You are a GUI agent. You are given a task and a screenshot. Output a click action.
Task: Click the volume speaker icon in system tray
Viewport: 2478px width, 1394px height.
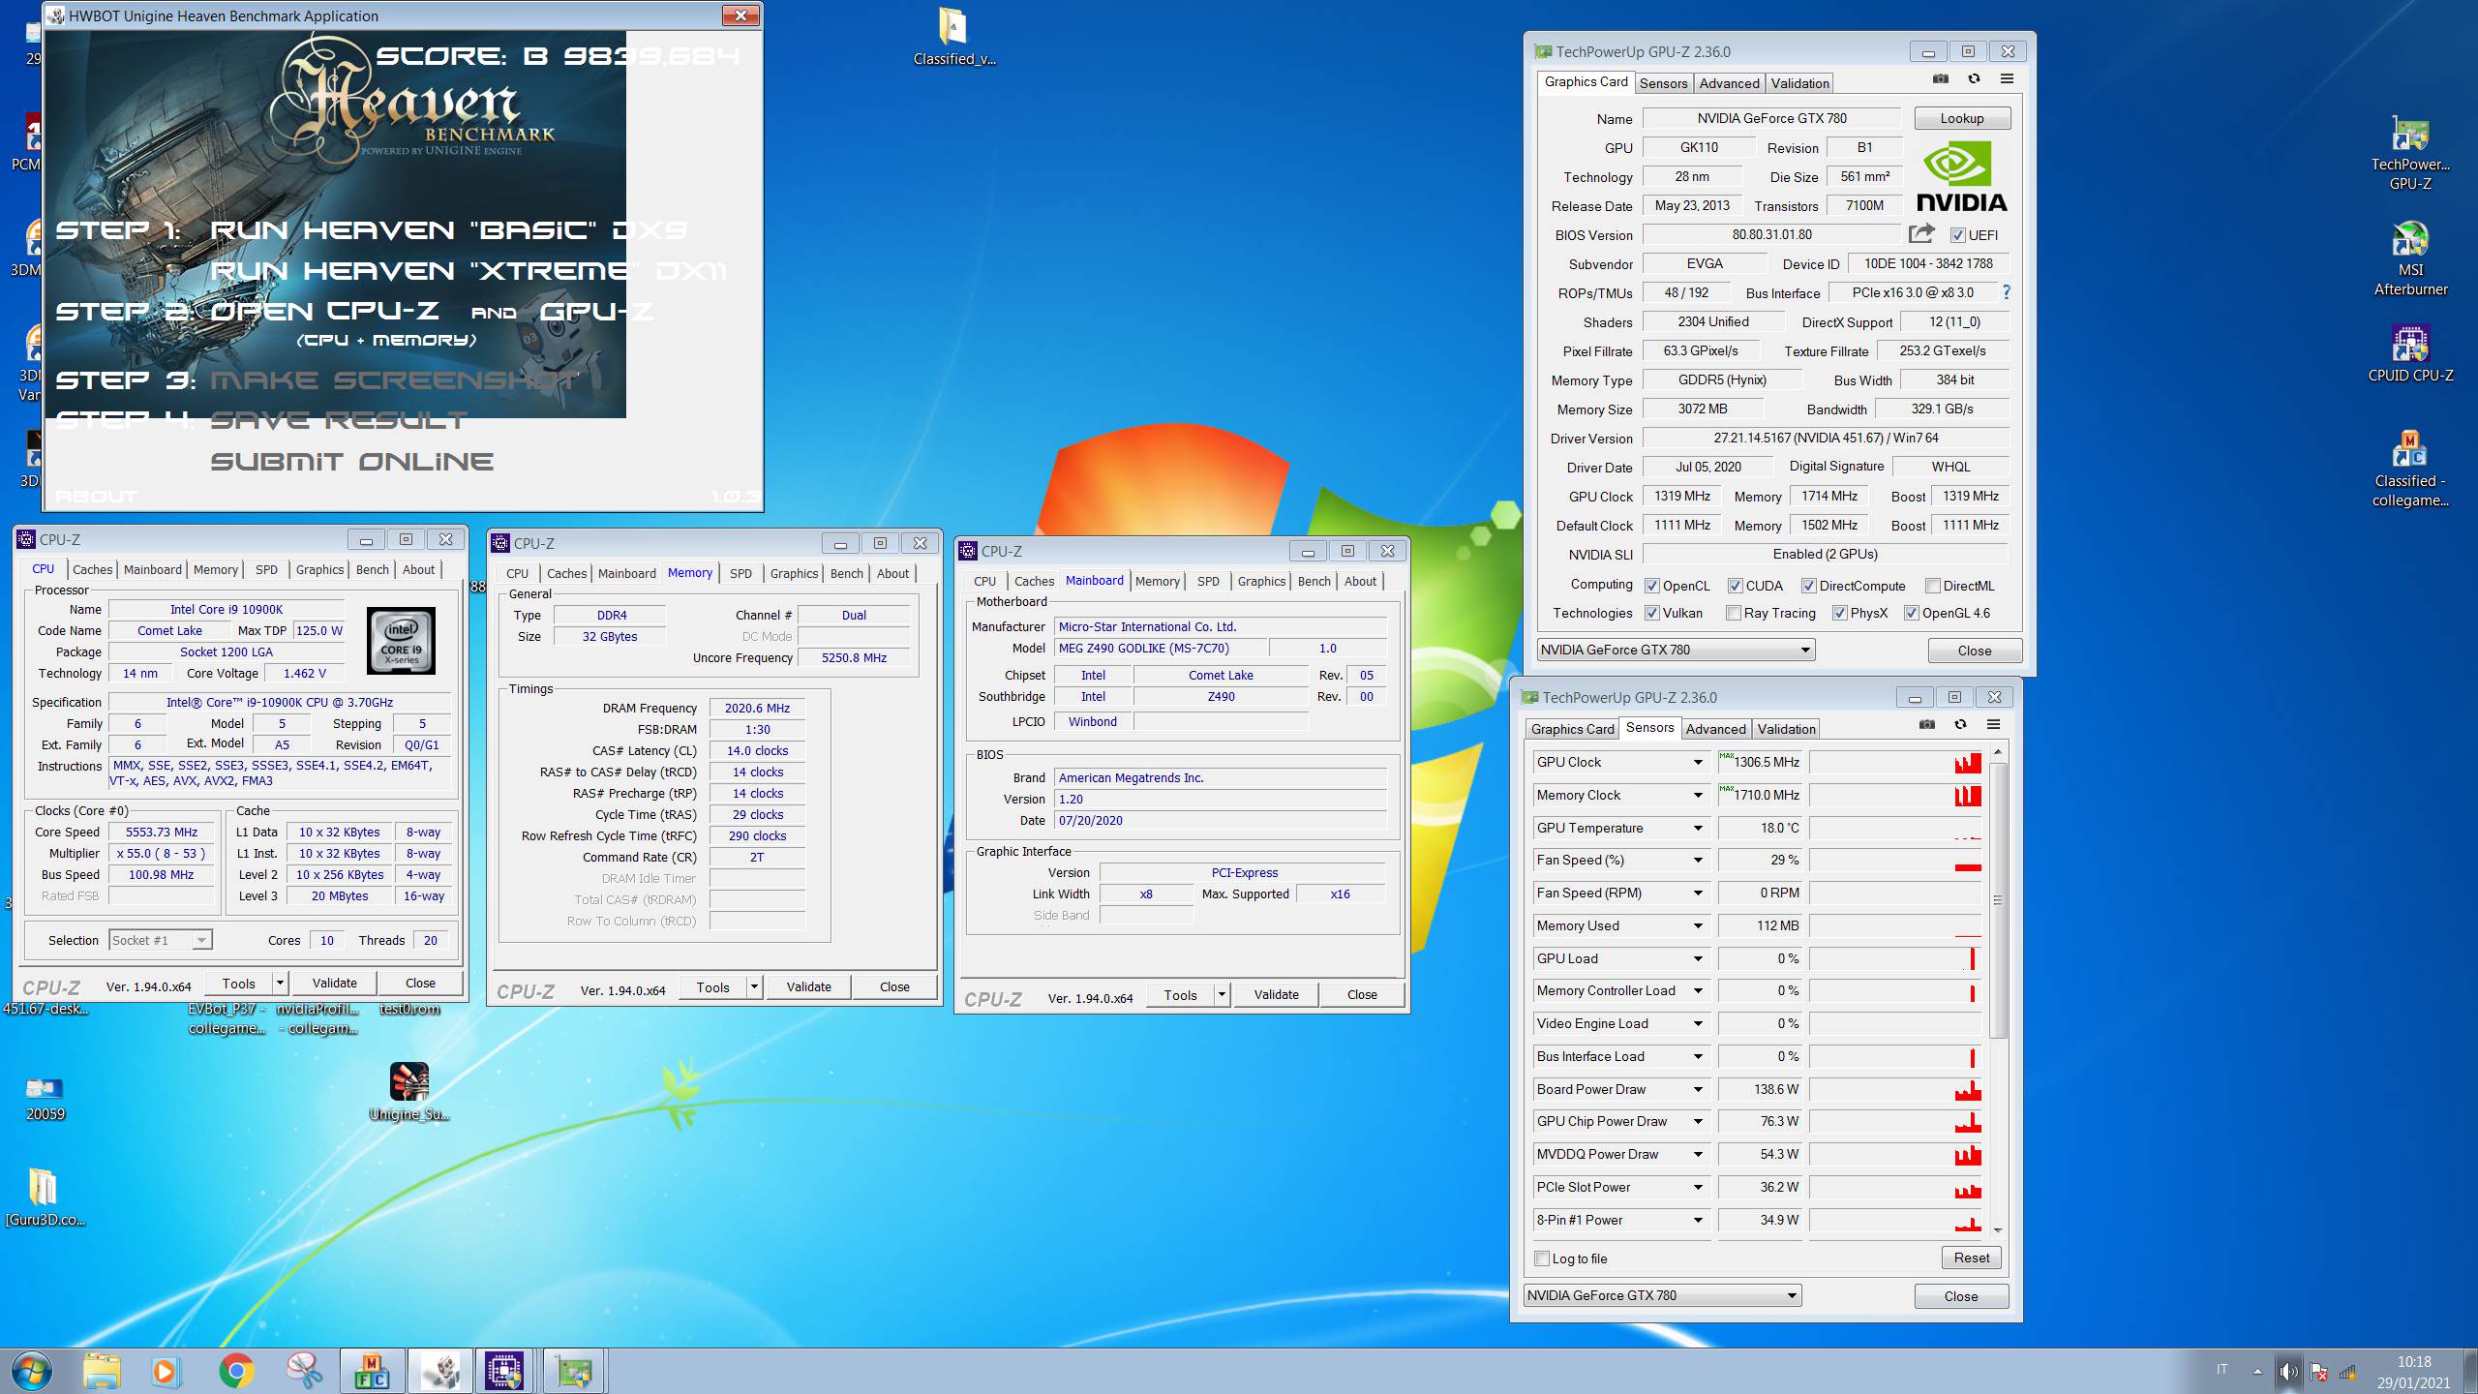tap(2288, 1371)
